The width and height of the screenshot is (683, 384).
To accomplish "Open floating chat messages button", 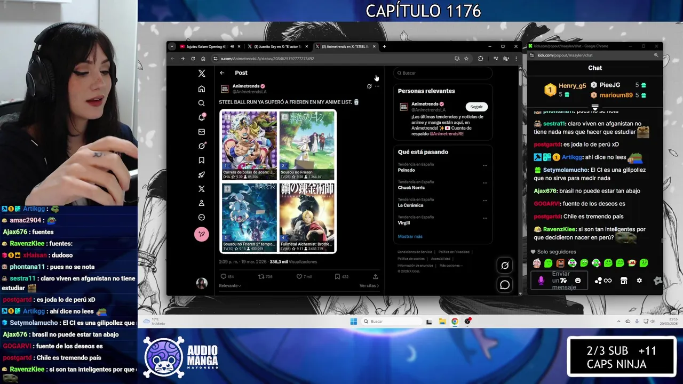I will point(505,285).
